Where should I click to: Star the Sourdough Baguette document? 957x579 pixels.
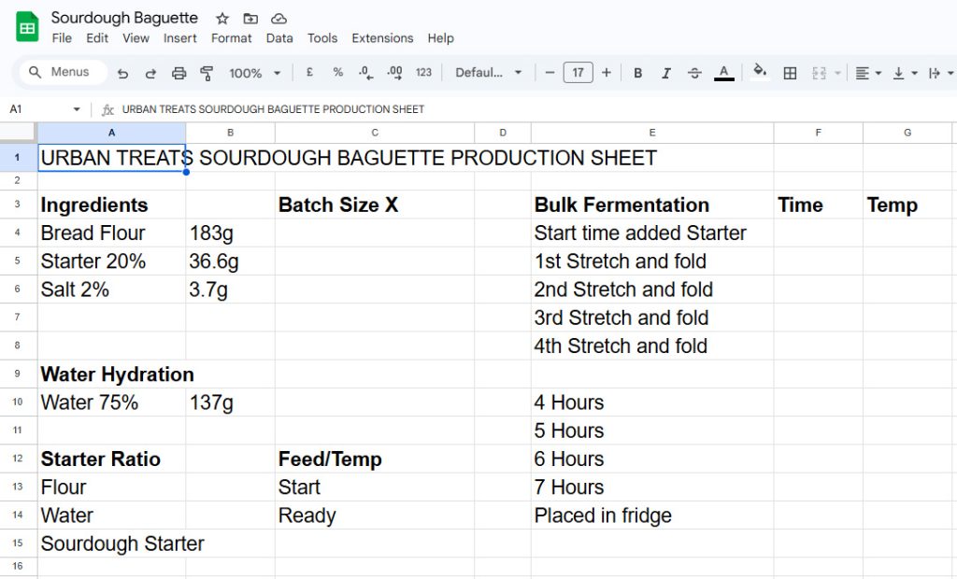pyautogui.click(x=222, y=19)
